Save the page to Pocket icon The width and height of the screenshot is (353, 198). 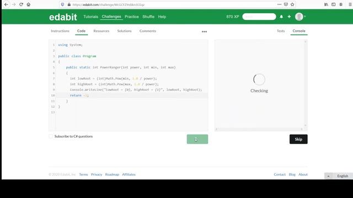click(286, 4)
